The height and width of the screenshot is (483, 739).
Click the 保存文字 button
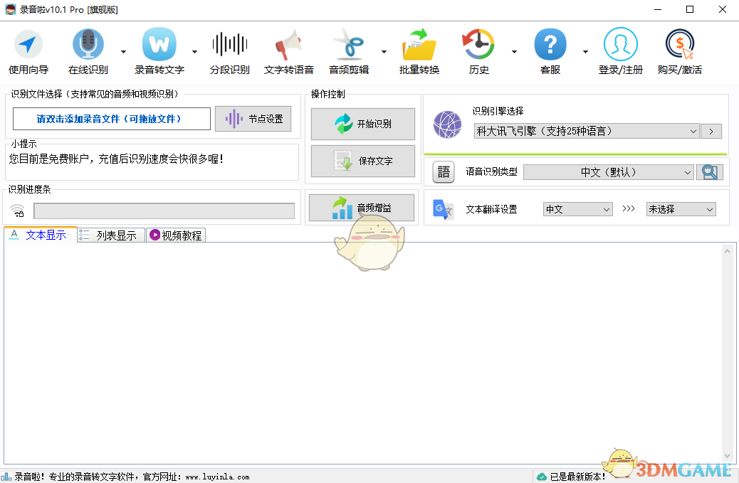363,161
